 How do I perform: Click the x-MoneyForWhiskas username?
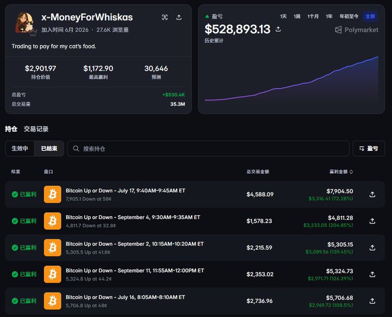coord(87,17)
